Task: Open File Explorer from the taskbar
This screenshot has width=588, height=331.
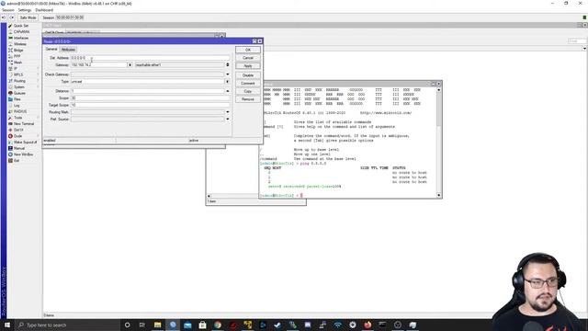Action: [x=157, y=325]
